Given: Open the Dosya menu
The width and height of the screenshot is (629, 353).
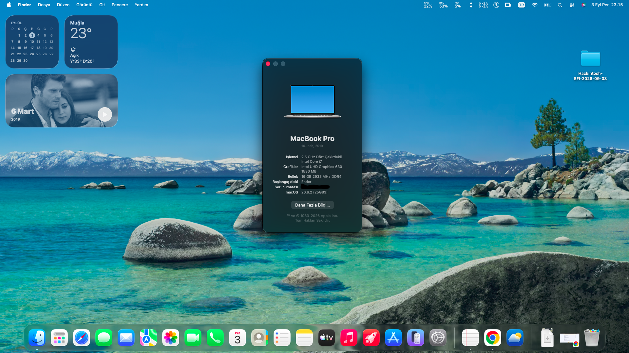Looking at the screenshot, I should [44, 5].
